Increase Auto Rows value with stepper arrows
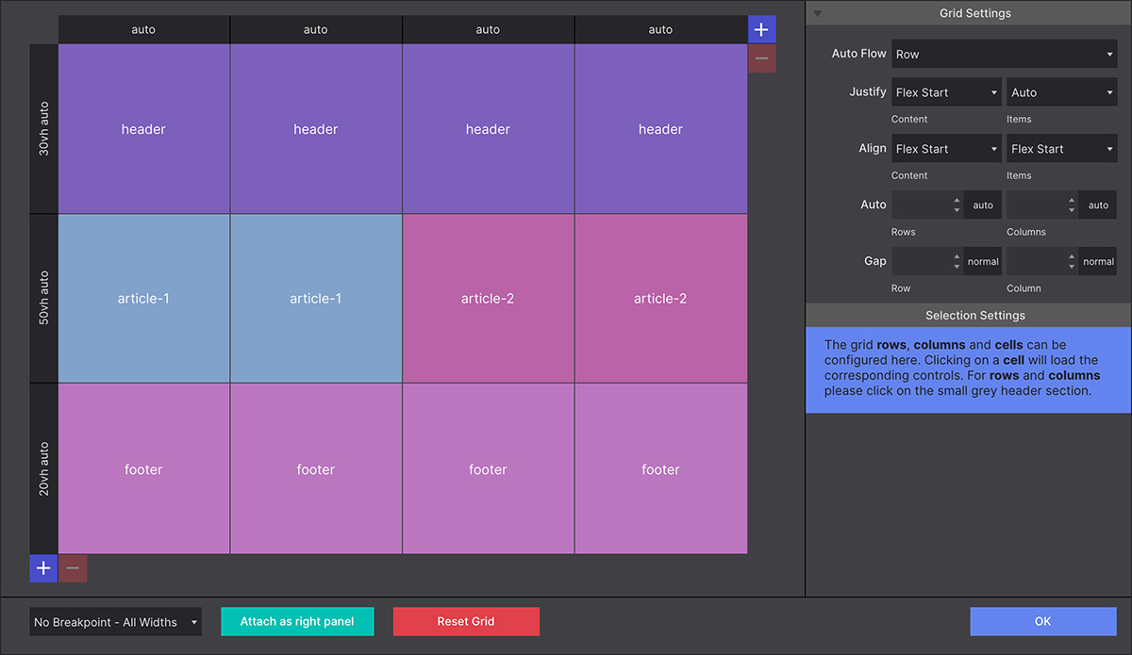 click(x=957, y=200)
